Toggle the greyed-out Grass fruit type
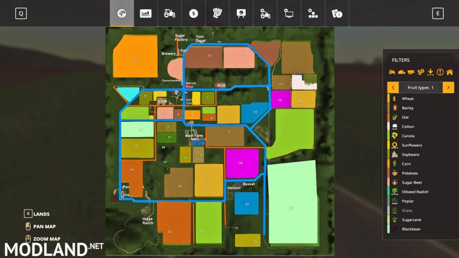This screenshot has width=459, height=258. 421,210
